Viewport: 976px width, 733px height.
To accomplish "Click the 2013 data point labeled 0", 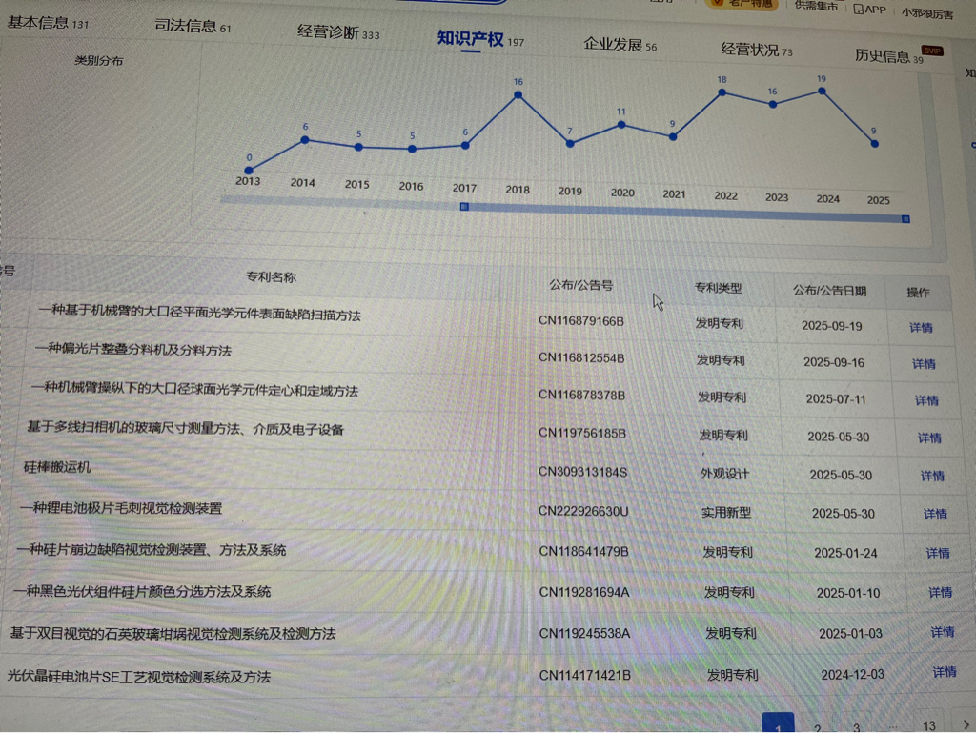I will click(x=249, y=171).
